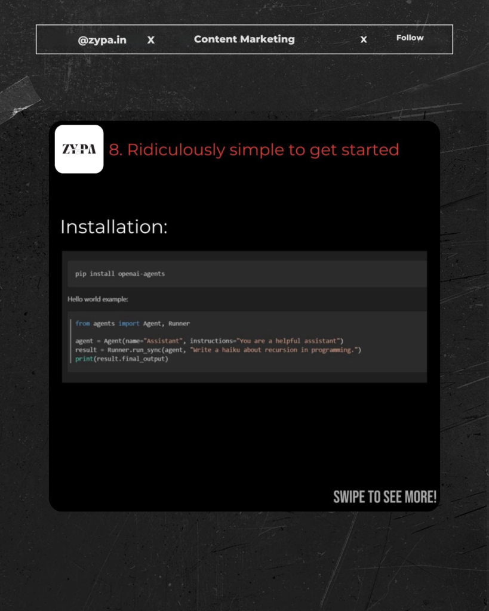
Task: Click the code line starting "agent = Agent(name="
Action: coord(210,341)
